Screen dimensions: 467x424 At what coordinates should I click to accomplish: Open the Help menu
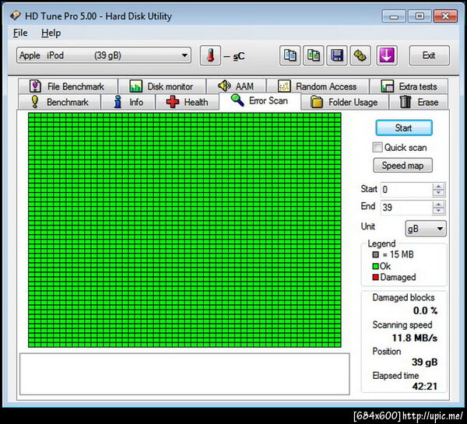(x=51, y=33)
